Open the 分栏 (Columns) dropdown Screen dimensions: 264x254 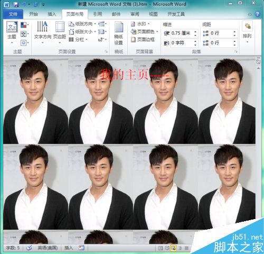pos(78,40)
